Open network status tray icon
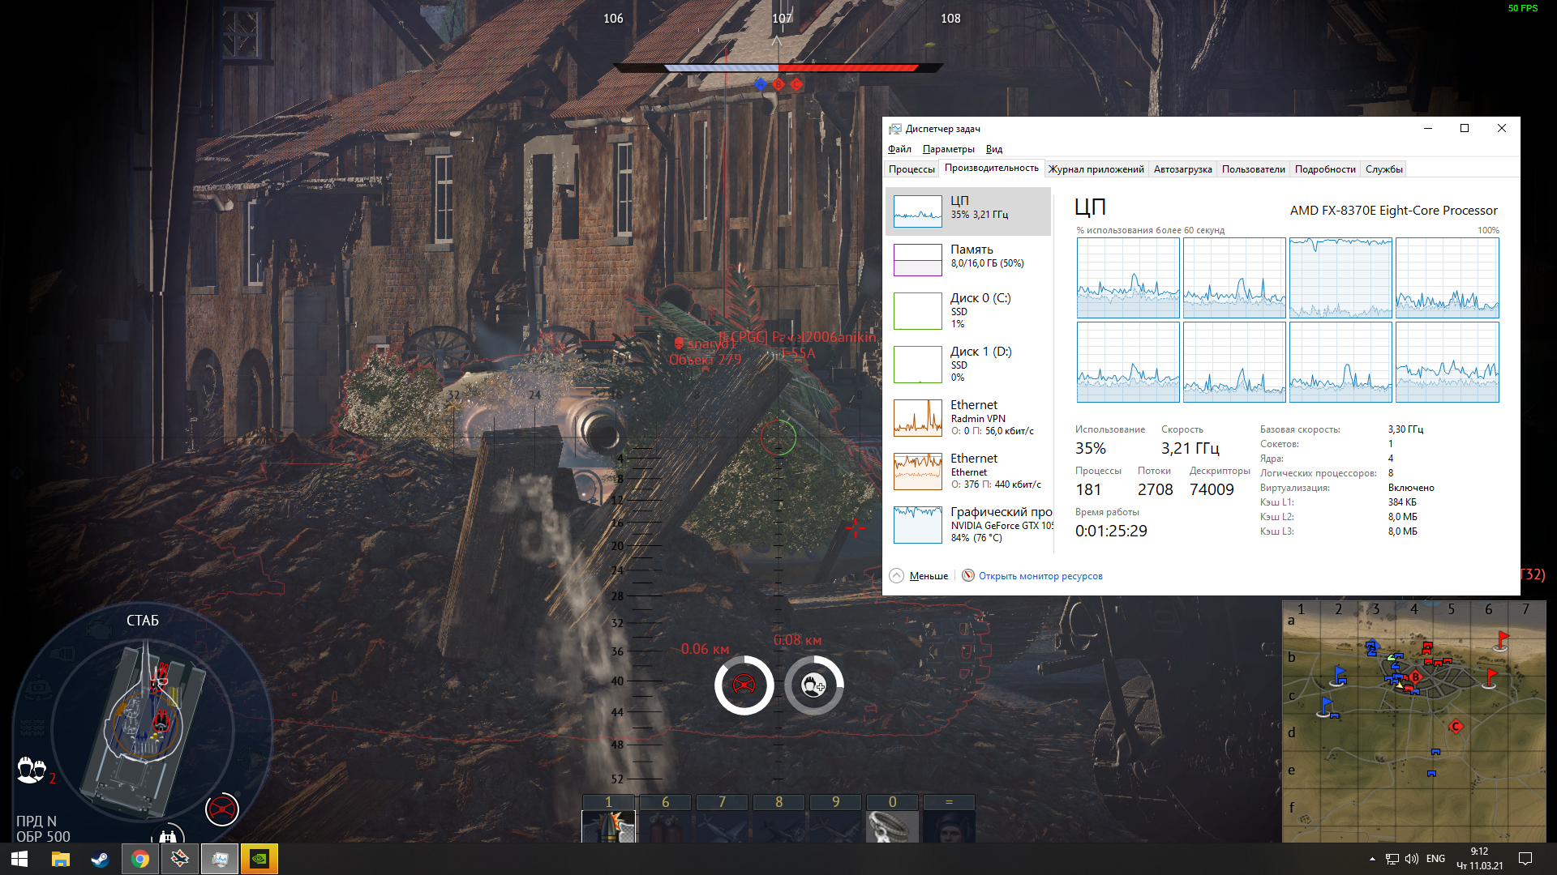 (x=1392, y=859)
